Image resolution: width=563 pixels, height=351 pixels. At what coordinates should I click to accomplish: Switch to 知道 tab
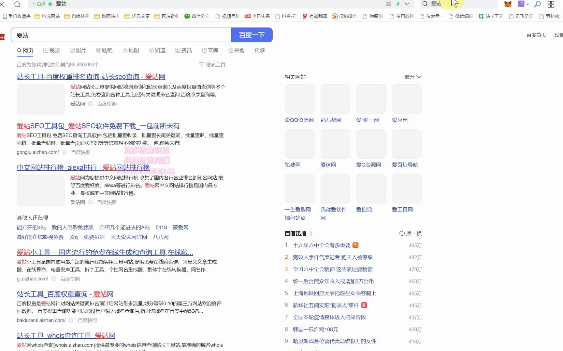157,50
